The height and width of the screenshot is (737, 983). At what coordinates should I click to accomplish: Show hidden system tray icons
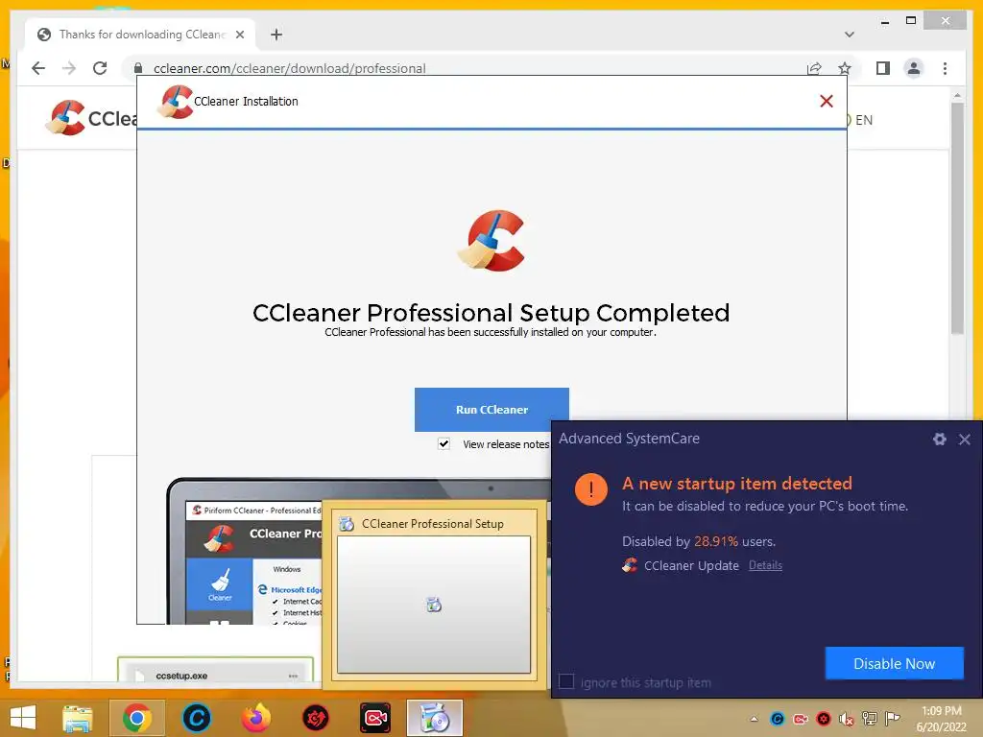[x=755, y=719]
